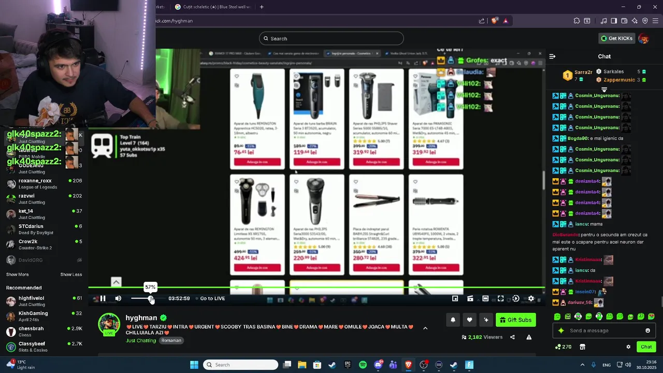Pause the live stream video
The image size is (663, 373).
tap(103, 298)
